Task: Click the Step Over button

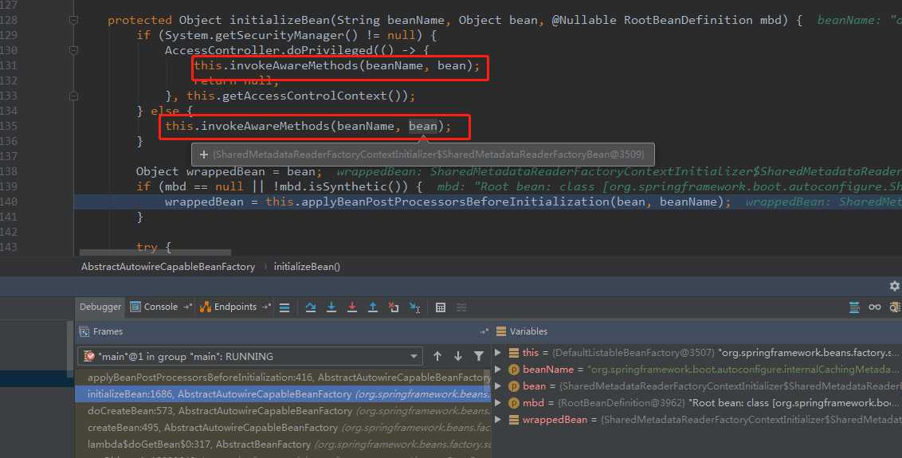Action: point(311,307)
